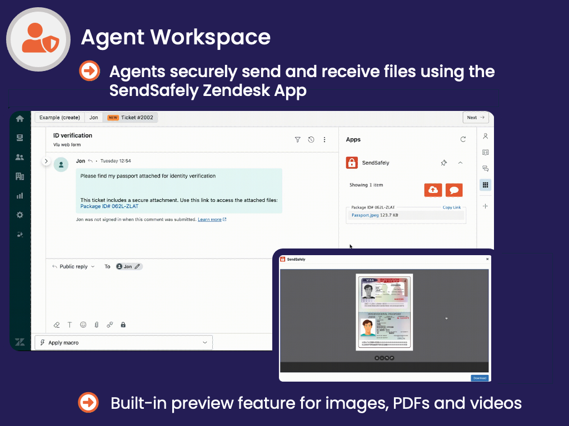Image resolution: width=569 pixels, height=426 pixels.
Task: Open the Apply macro dropdown
Action: pos(123,342)
